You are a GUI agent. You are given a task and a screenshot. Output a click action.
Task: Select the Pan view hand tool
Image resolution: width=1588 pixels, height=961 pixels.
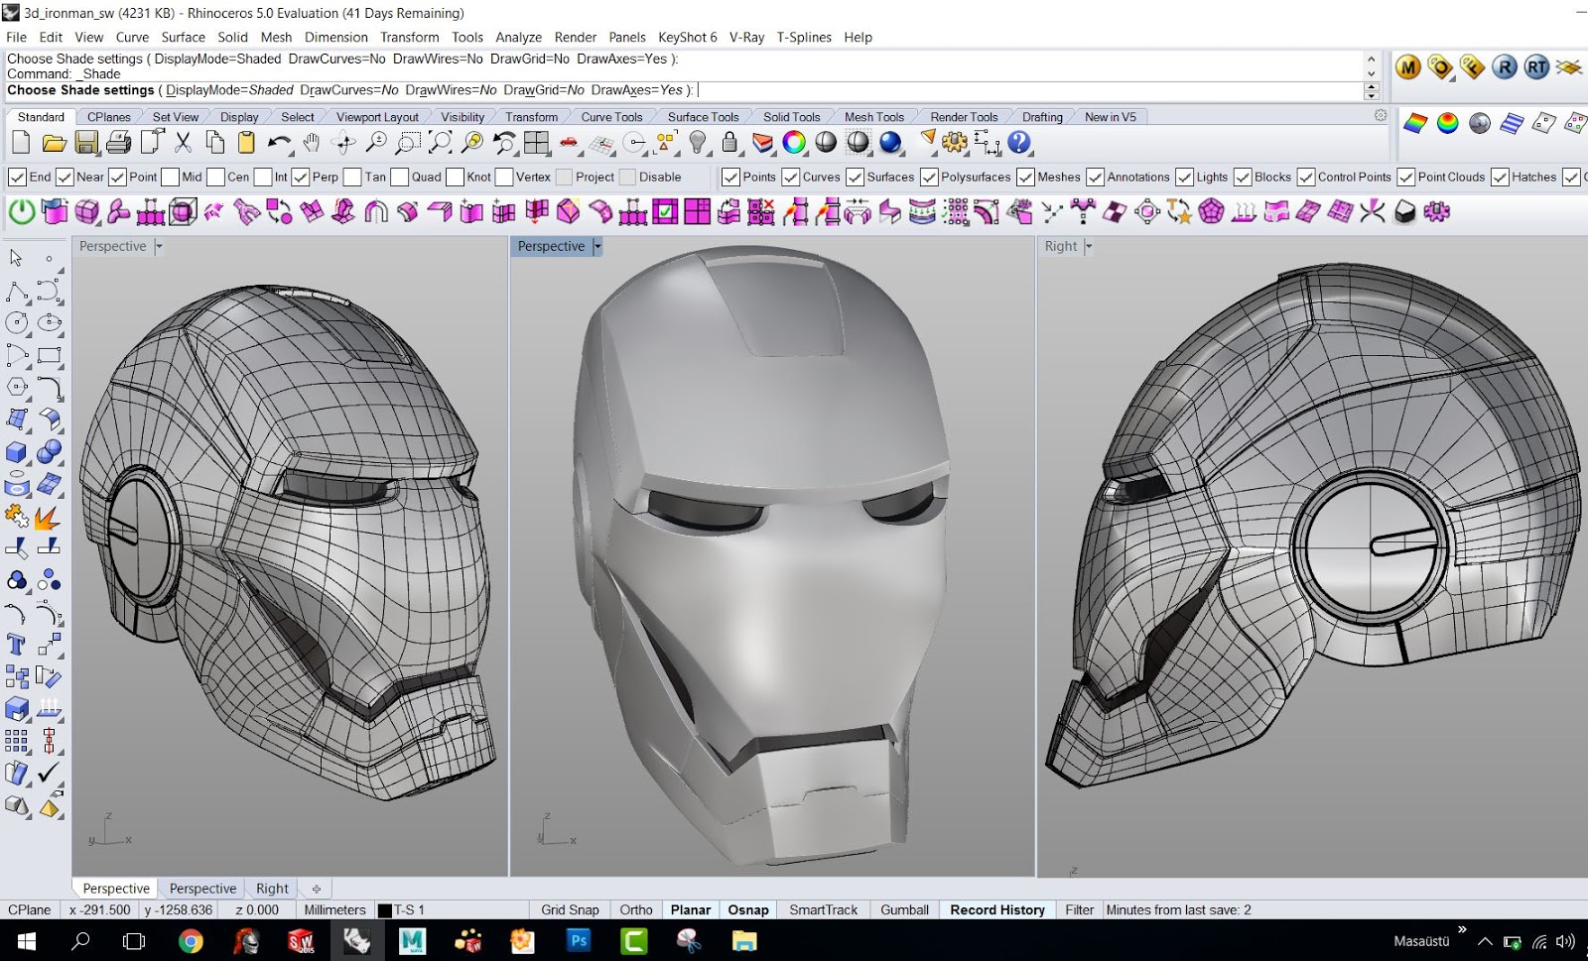click(312, 143)
